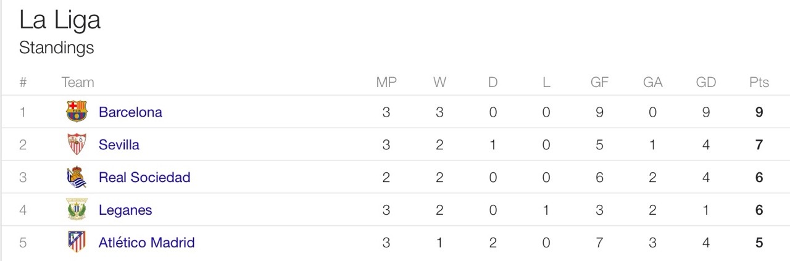This screenshot has width=790, height=261.
Task: Click the La Liga title heading
Action: coord(60,20)
